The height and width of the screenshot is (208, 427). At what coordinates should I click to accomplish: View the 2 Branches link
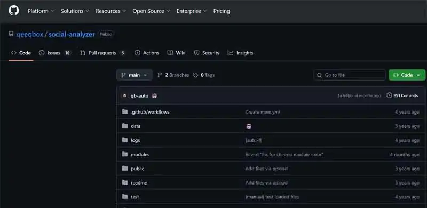point(173,75)
